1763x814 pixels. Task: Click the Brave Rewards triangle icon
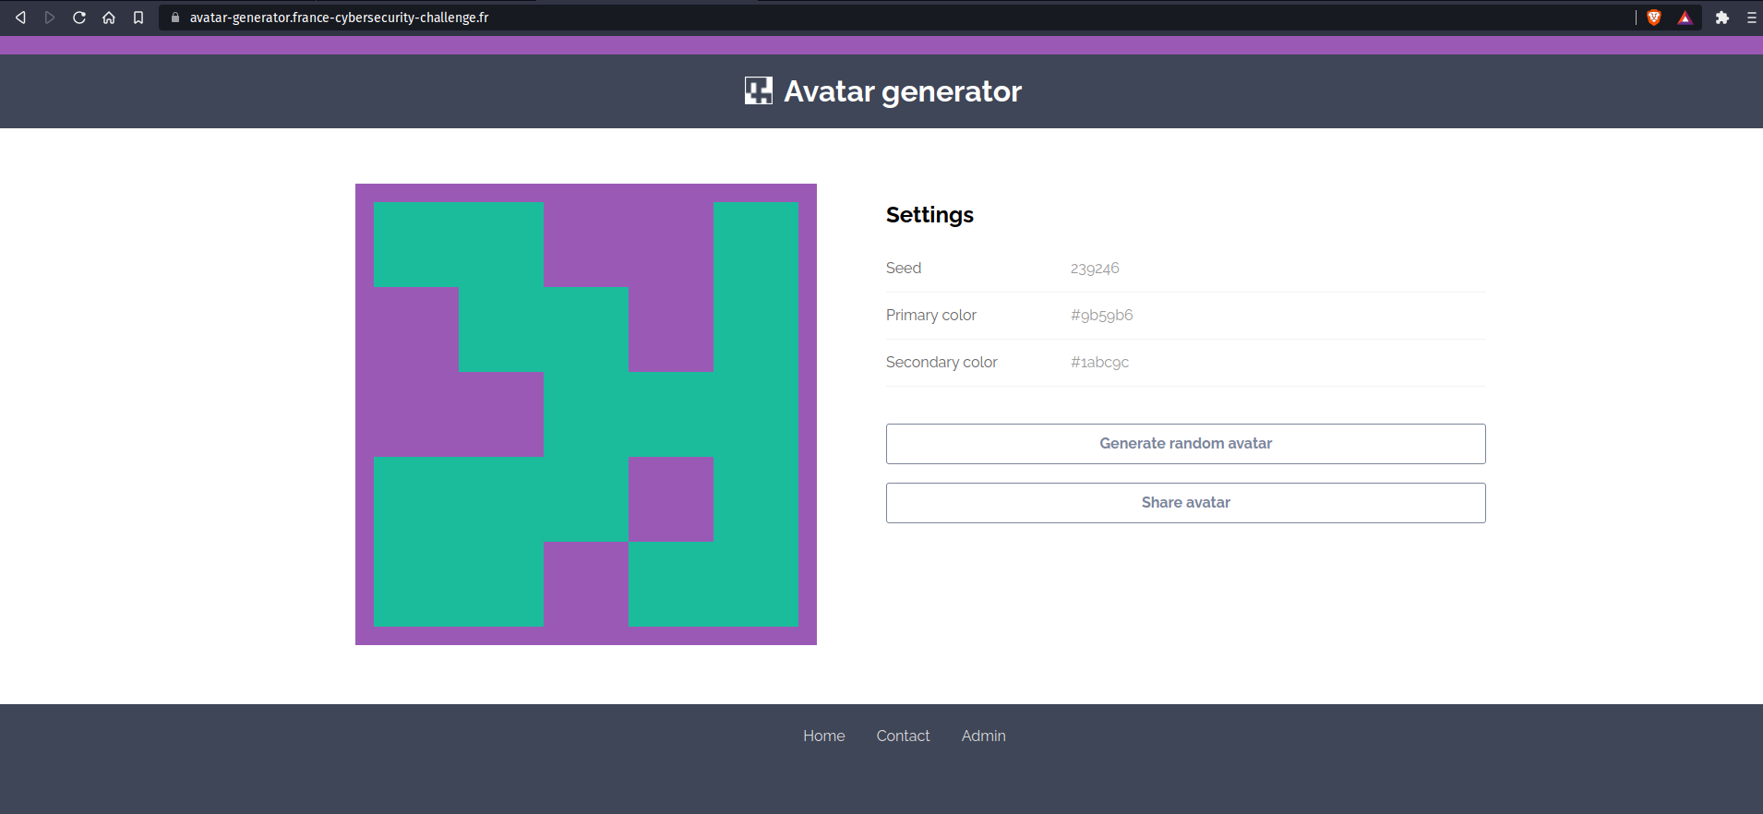[x=1685, y=18]
